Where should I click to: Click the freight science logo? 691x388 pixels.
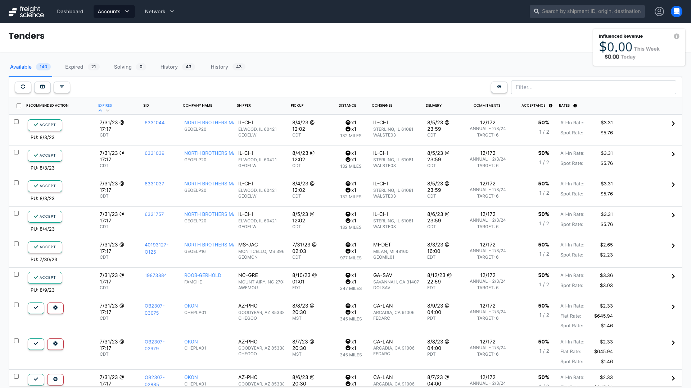pos(26,11)
